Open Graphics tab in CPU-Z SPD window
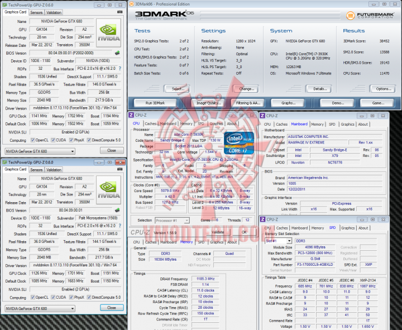This screenshot has height=330, width=402. [348, 228]
